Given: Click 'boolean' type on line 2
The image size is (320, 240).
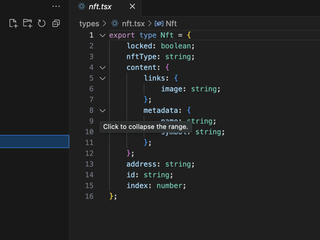Looking at the screenshot, I should 176,46.
